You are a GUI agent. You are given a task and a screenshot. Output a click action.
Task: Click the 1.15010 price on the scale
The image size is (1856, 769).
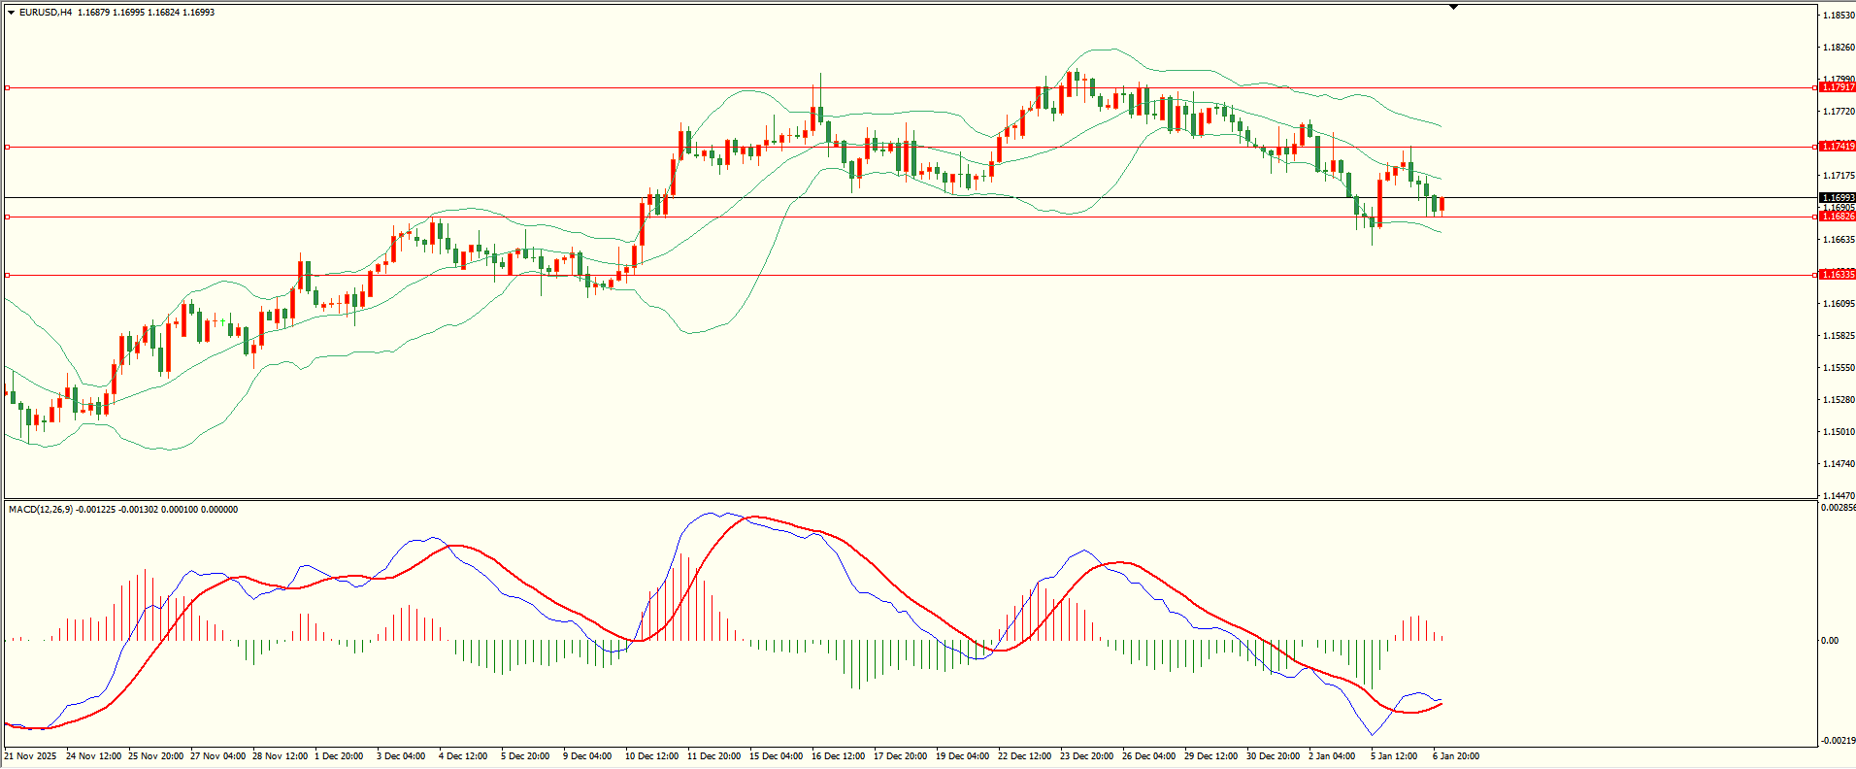click(1838, 432)
